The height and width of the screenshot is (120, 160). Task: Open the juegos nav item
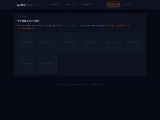pos(87,4)
